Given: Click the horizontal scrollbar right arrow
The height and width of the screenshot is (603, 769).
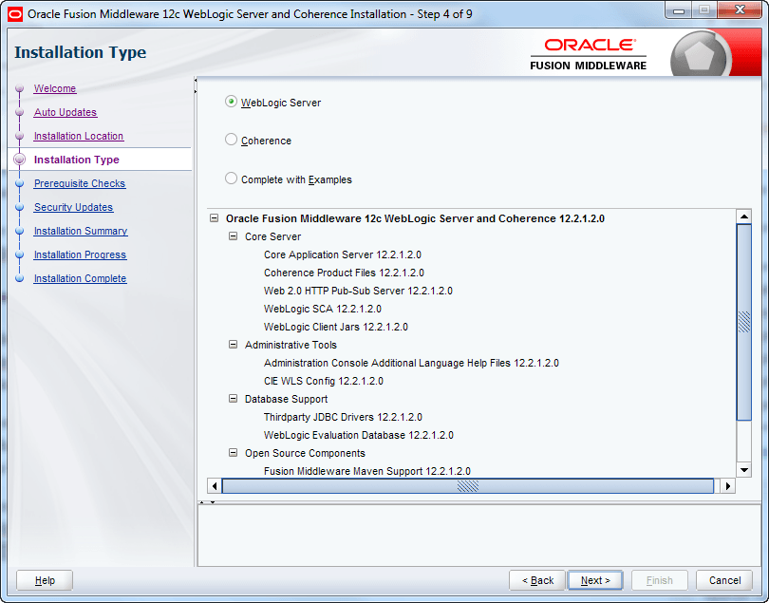Looking at the screenshot, I should click(x=728, y=486).
